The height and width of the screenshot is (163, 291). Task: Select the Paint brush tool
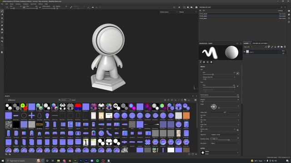(2, 11)
